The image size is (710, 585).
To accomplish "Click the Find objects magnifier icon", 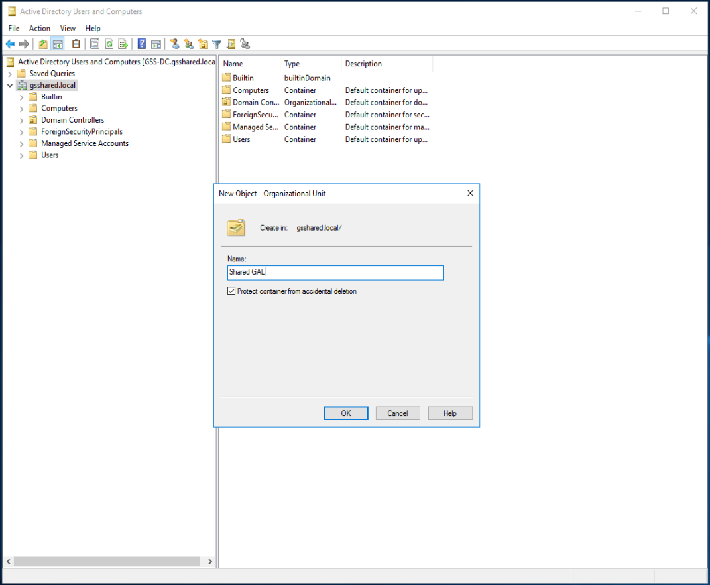I will [231, 44].
